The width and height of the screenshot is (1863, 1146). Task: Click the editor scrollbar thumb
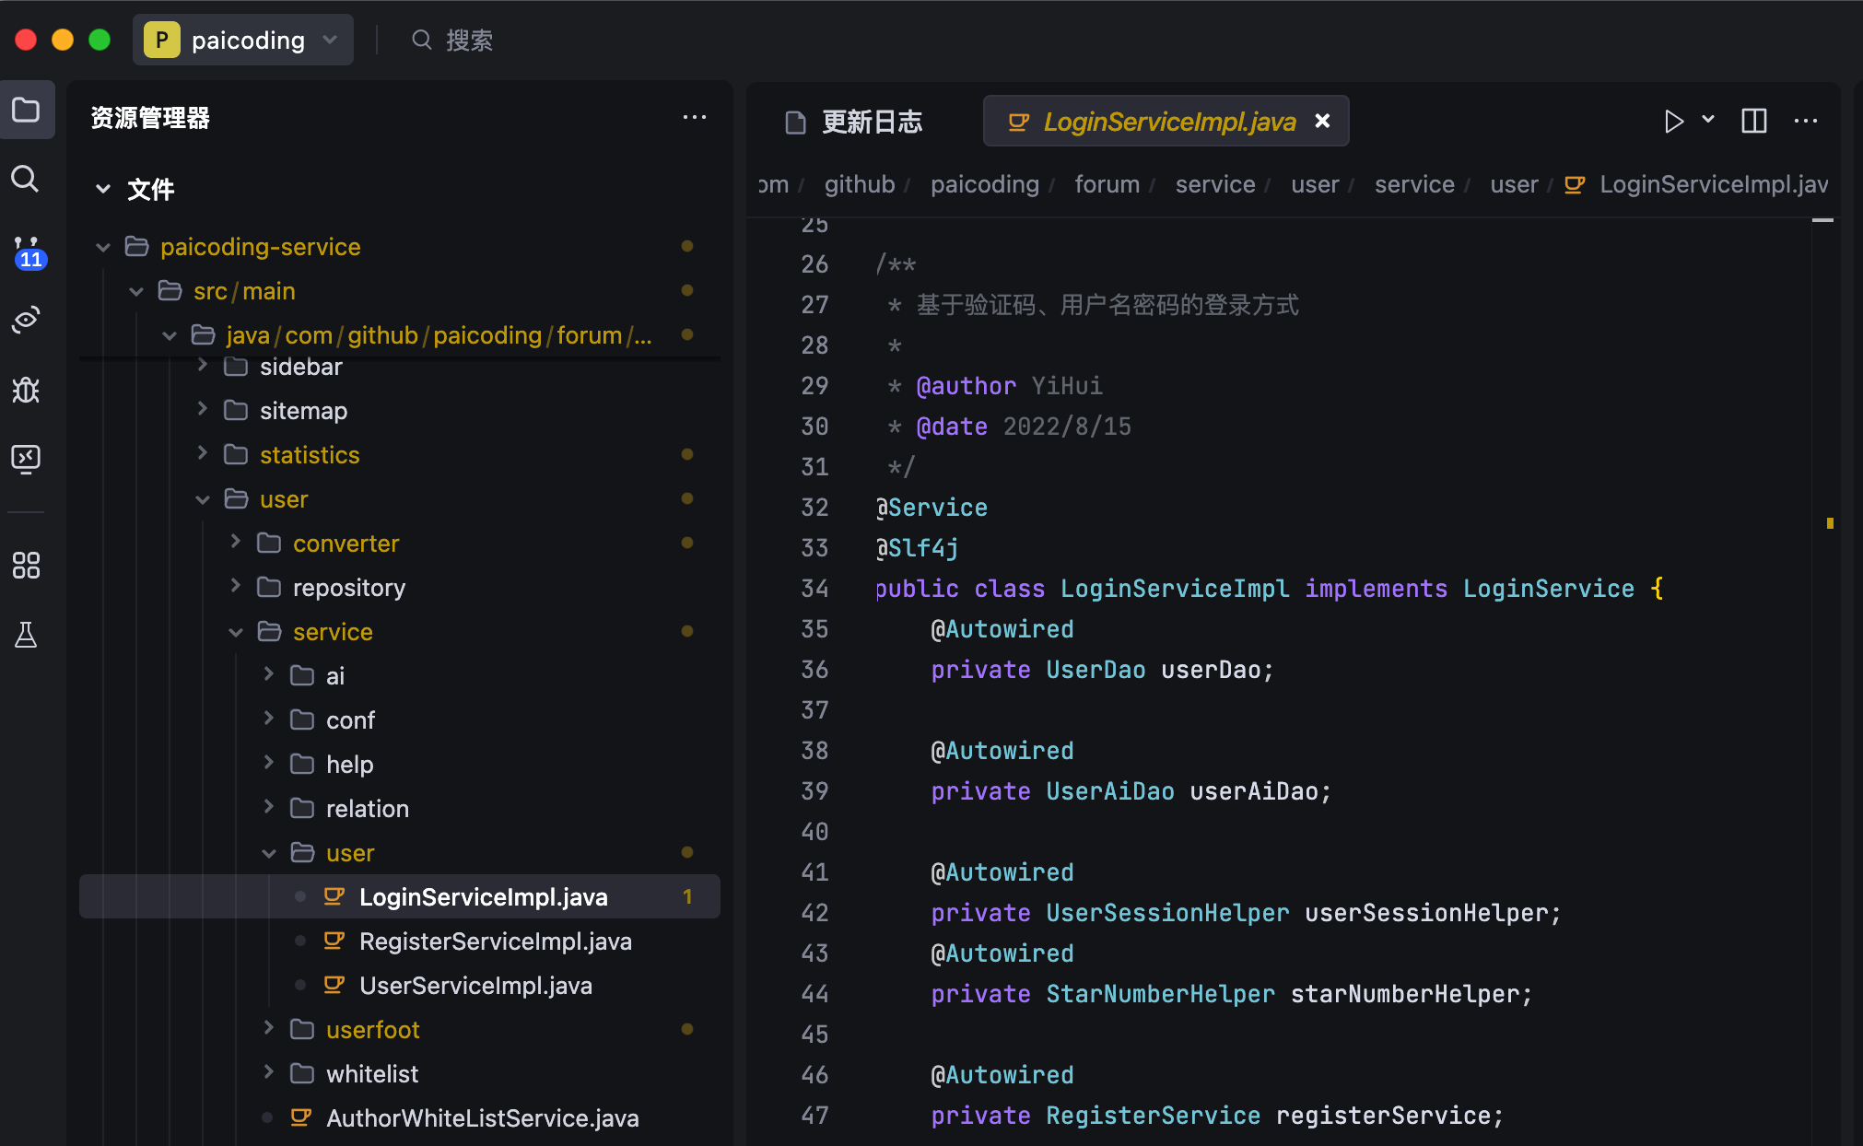tap(1822, 221)
